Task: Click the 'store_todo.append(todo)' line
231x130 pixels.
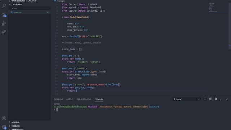Action: (82, 75)
